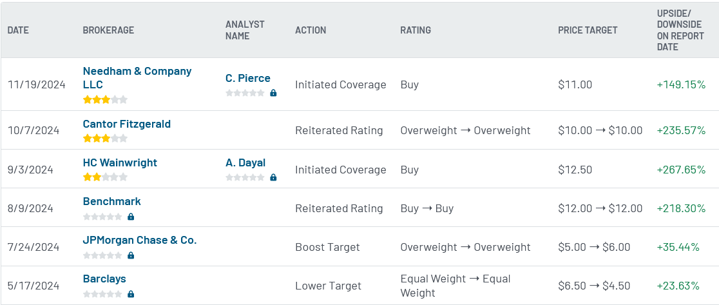The image size is (719, 305).
Task: Click Initiated Coverage in the Needham row
Action: tap(341, 85)
